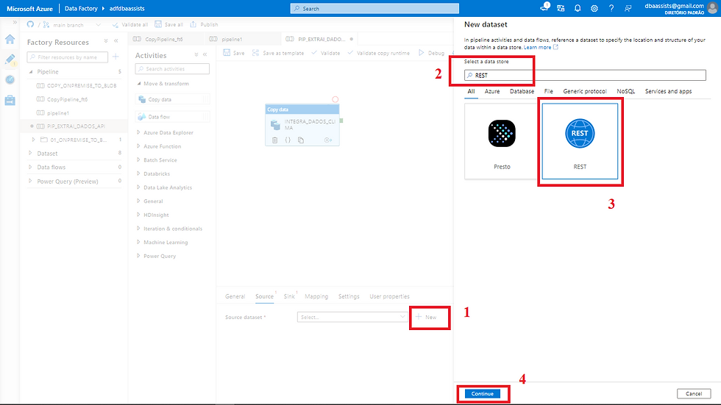Open the Sink tab of activity

coord(289,296)
